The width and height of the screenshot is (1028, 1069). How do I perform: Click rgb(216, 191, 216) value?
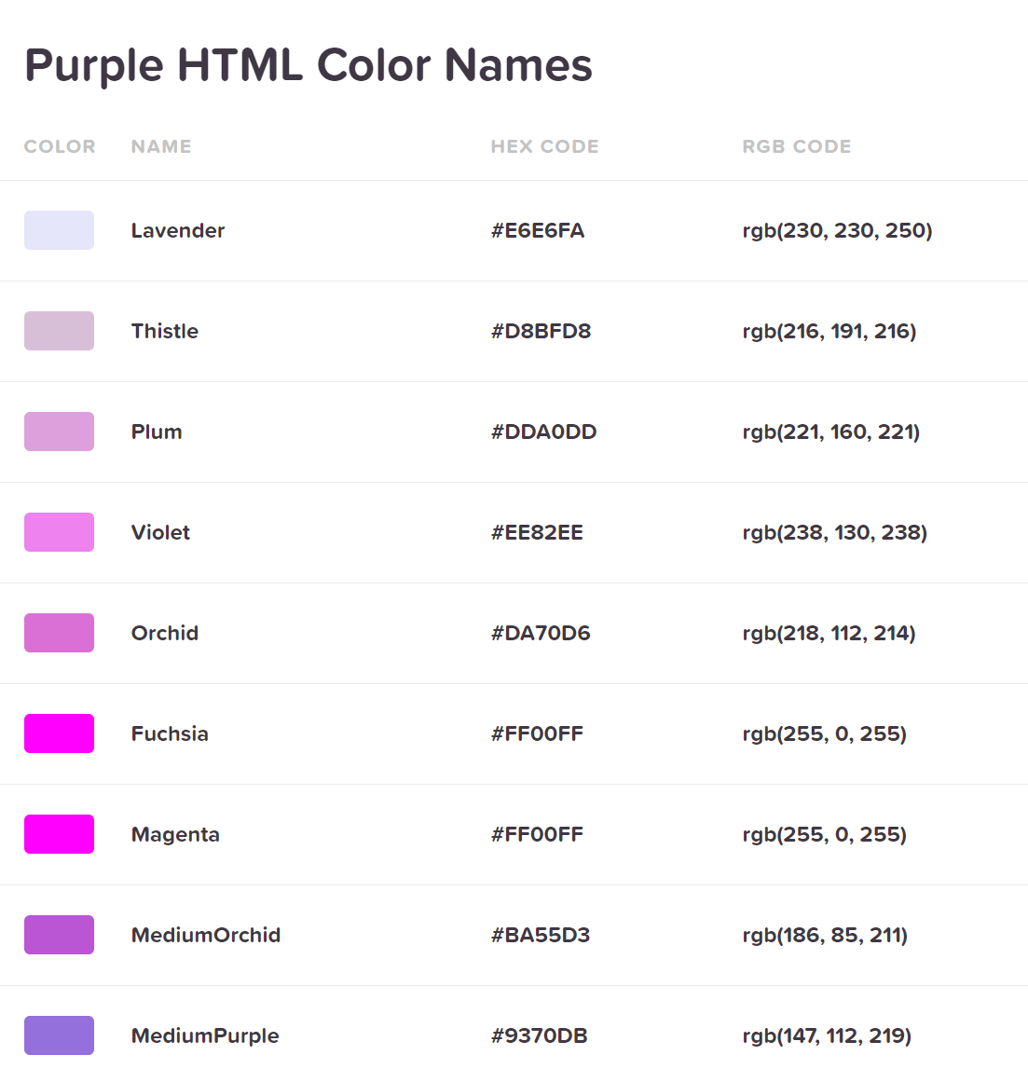pyautogui.click(x=829, y=331)
